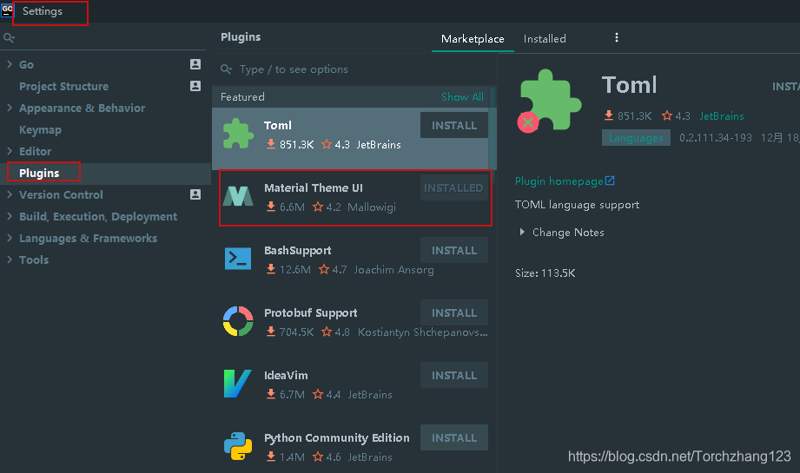Viewport: 800px width, 473px height.
Task: Click the profile icon beside Version Control
Action: tap(195, 194)
